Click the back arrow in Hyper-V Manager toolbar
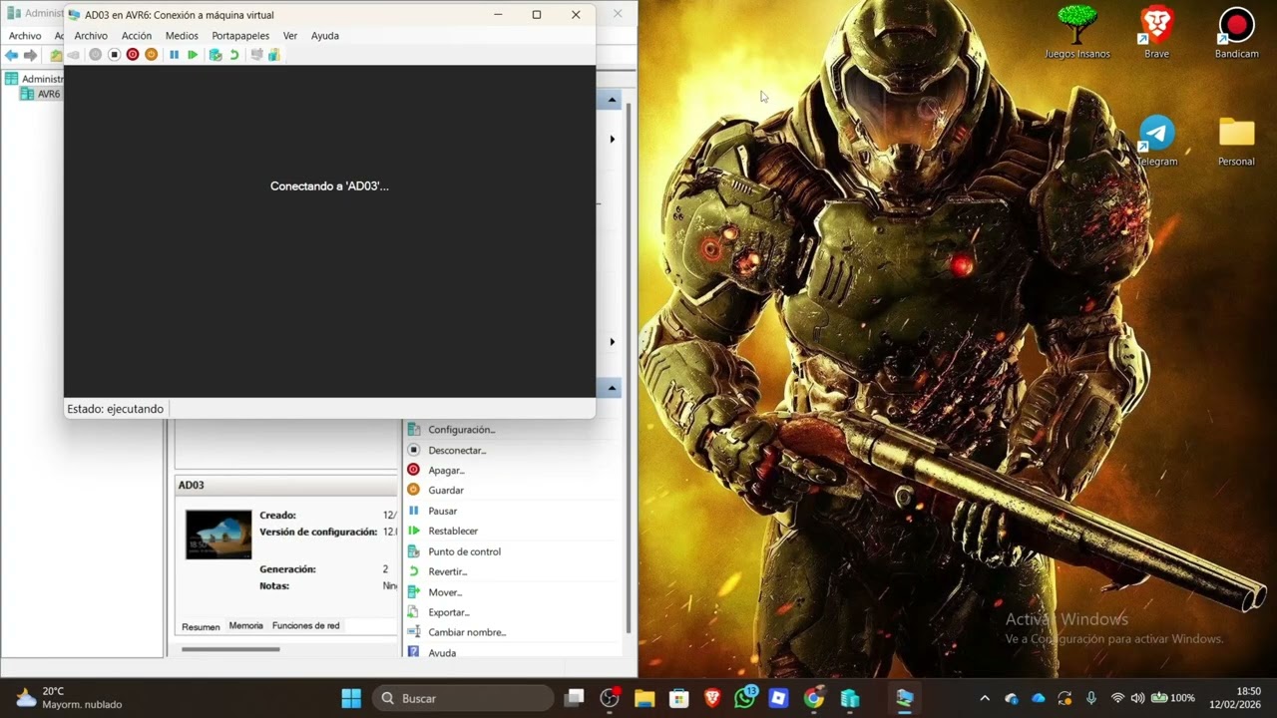This screenshot has width=1277, height=718. 12,55
